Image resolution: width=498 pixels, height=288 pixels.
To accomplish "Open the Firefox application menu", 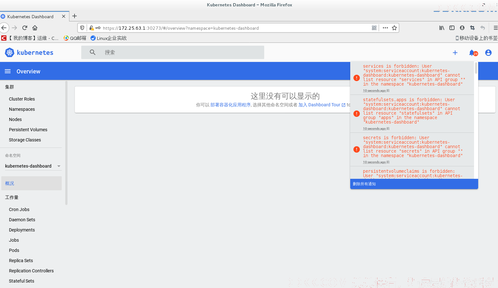I will point(495,28).
